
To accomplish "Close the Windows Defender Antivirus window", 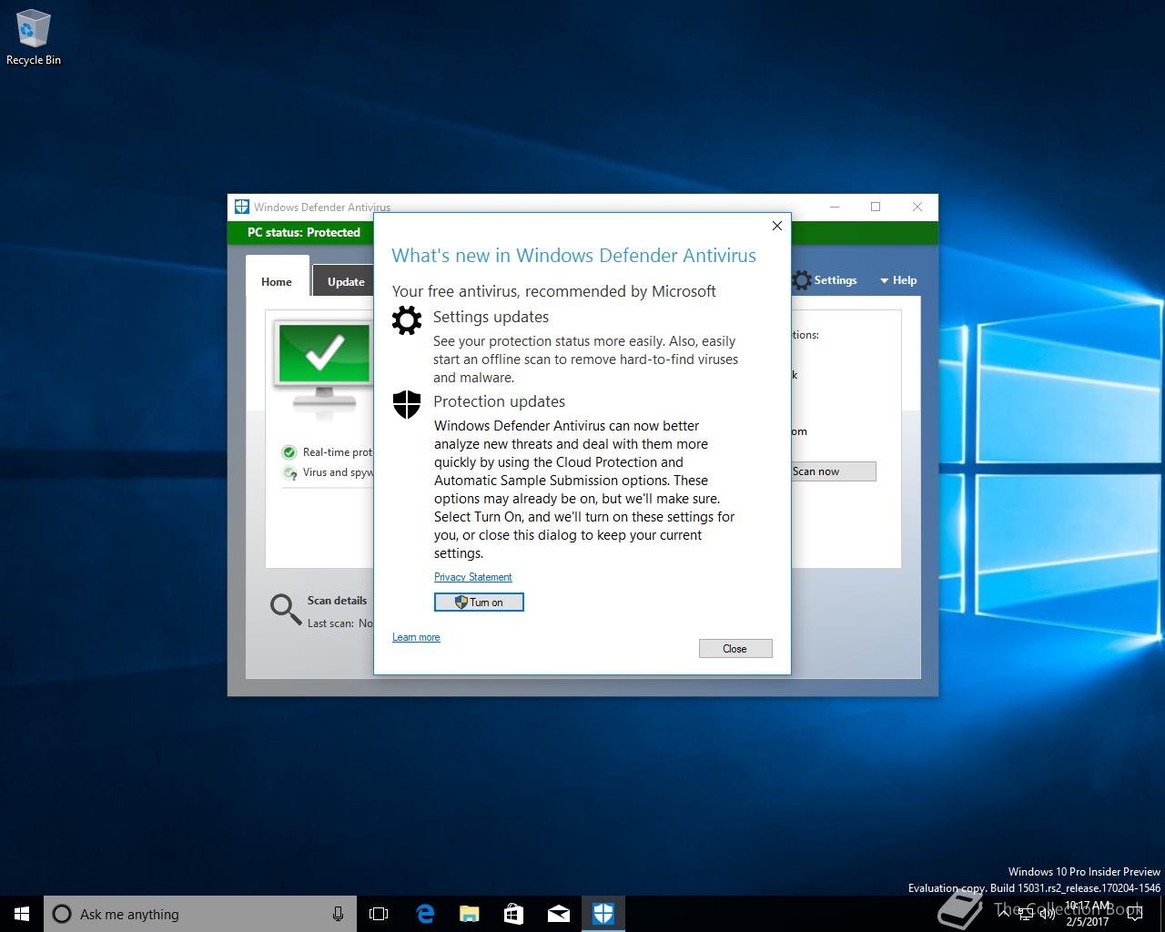I will point(917,207).
